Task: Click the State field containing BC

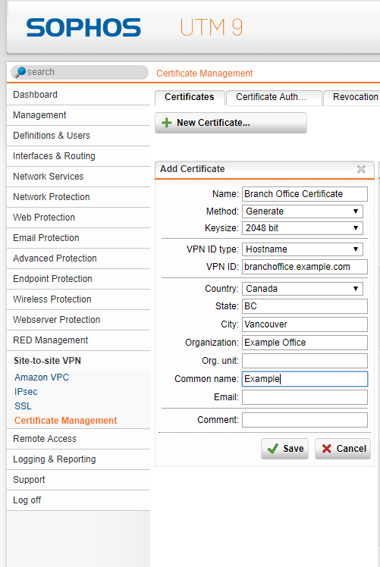Action: point(305,306)
